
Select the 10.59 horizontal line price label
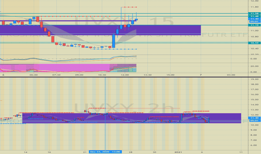point(254,43)
